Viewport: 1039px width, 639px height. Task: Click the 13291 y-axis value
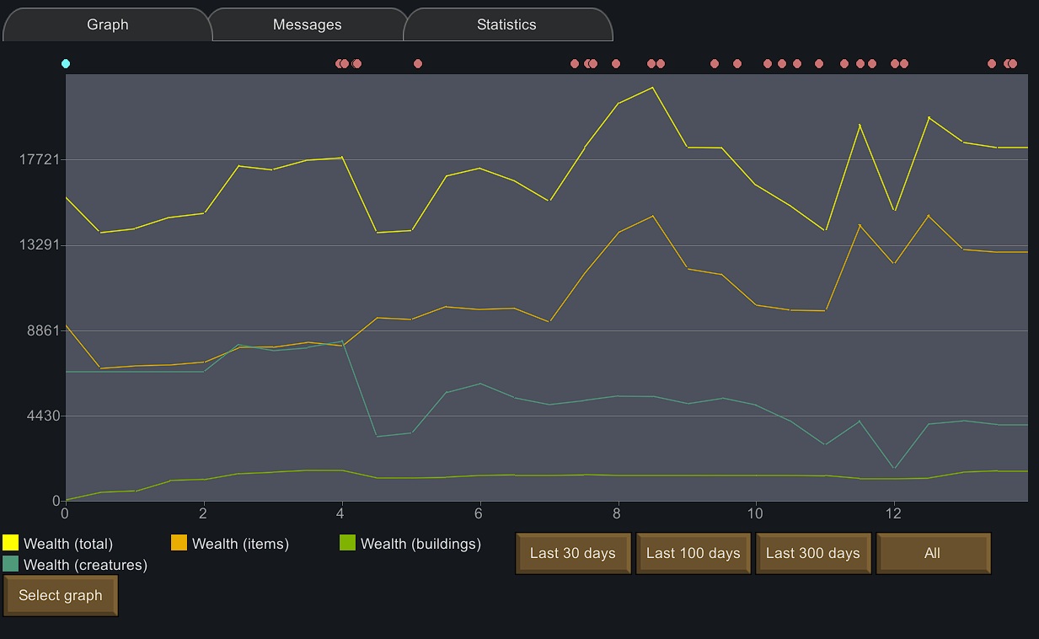pos(40,245)
